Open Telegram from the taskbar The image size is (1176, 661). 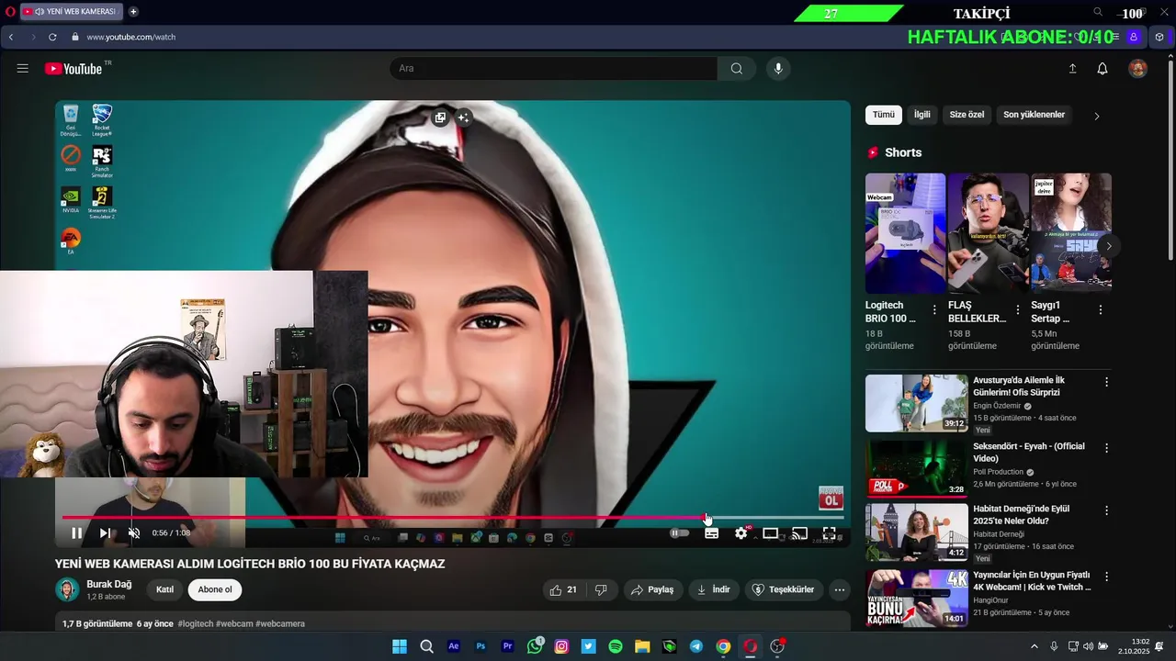coord(696,646)
